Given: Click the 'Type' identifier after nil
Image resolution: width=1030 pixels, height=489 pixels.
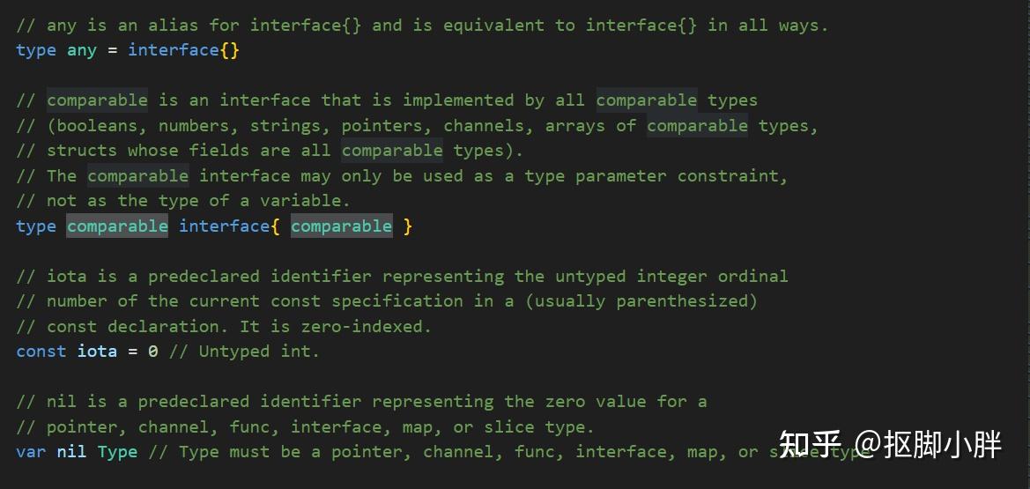Looking at the screenshot, I should [117, 452].
